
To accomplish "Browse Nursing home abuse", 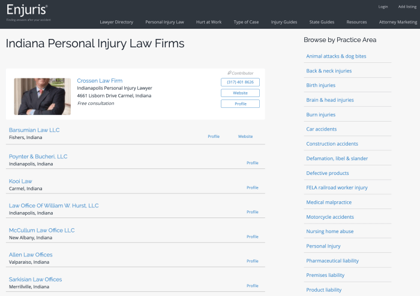I will pyautogui.click(x=330, y=231).
